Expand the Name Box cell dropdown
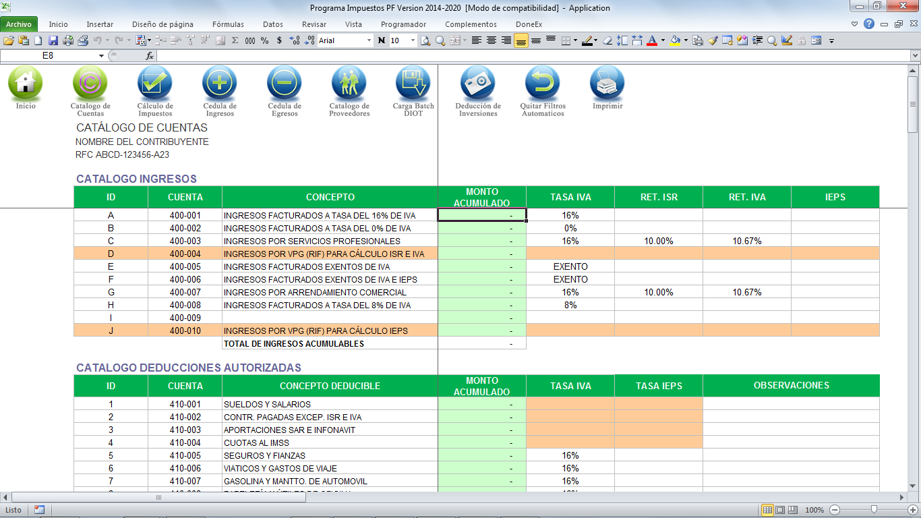Image resolution: width=921 pixels, height=518 pixels. pyautogui.click(x=101, y=56)
